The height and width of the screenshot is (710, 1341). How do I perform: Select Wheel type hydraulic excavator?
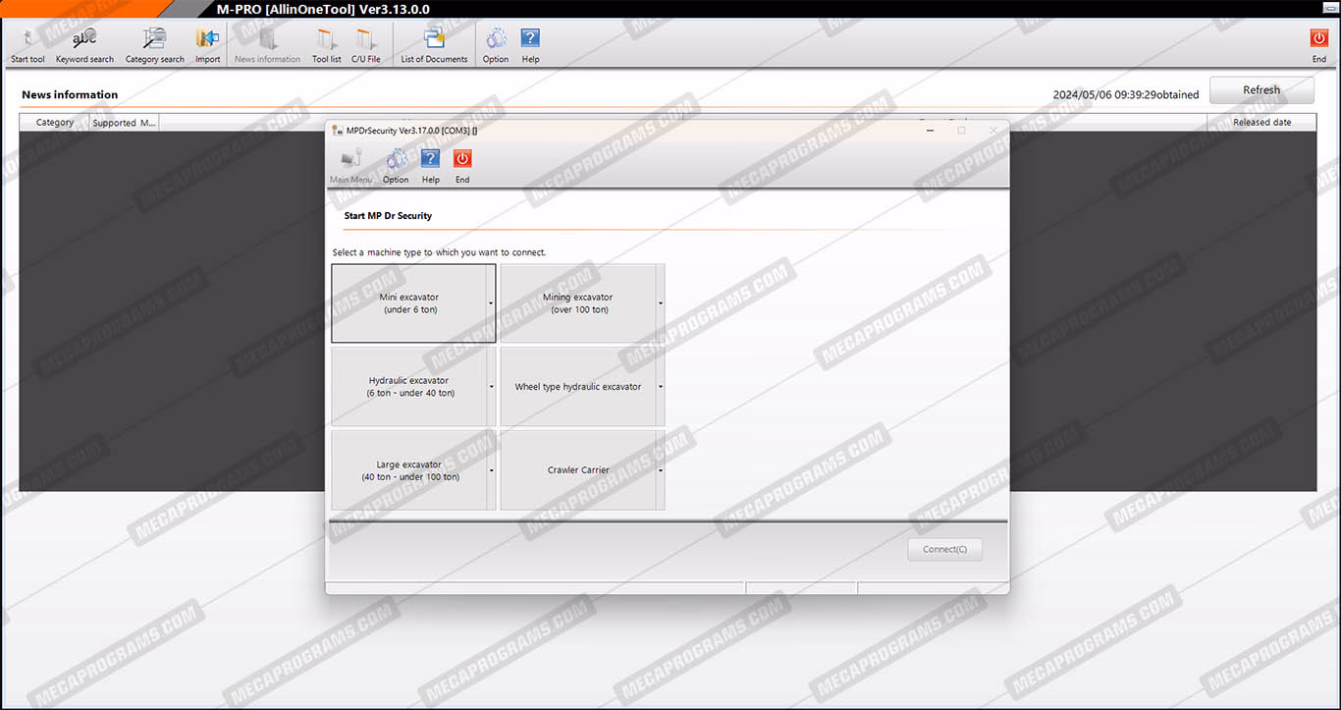577,387
